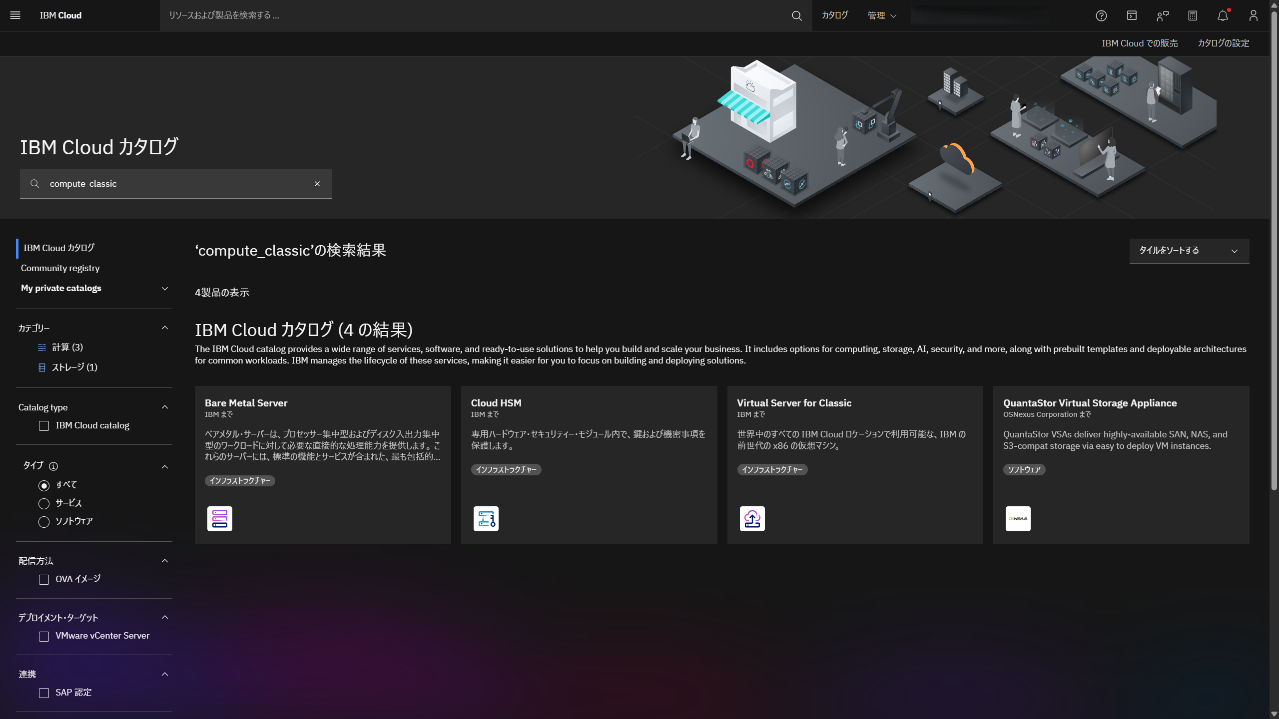Image resolution: width=1279 pixels, height=719 pixels.
Task: Open the hamburger navigation menu
Action: click(15, 15)
